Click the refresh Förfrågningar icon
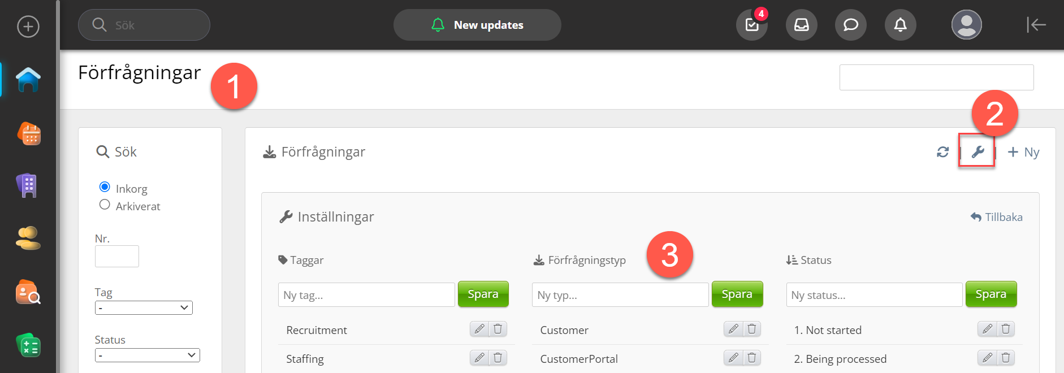Image resolution: width=1064 pixels, height=373 pixels. click(942, 152)
